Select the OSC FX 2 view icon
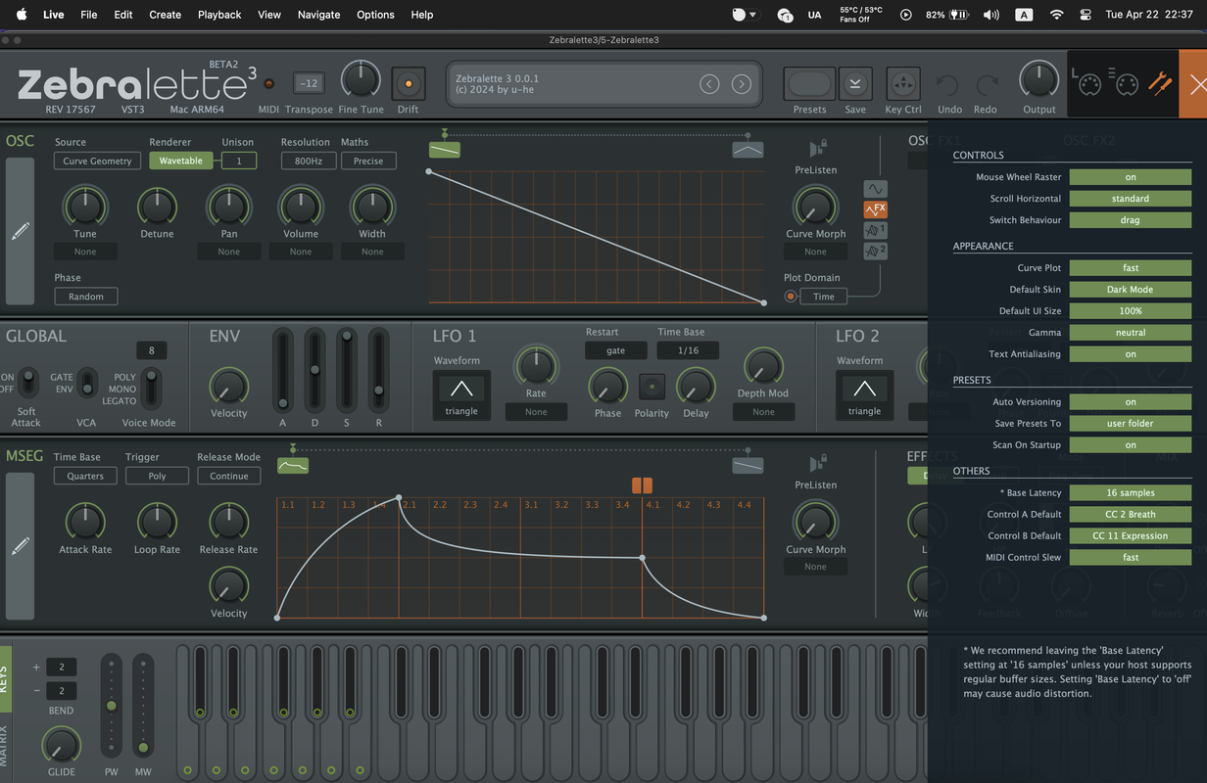 tap(875, 251)
